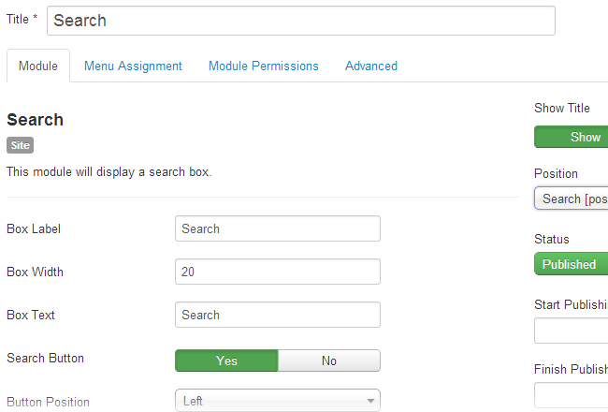Set Status to Published
Screen dimensions: 608x412
tap(572, 264)
